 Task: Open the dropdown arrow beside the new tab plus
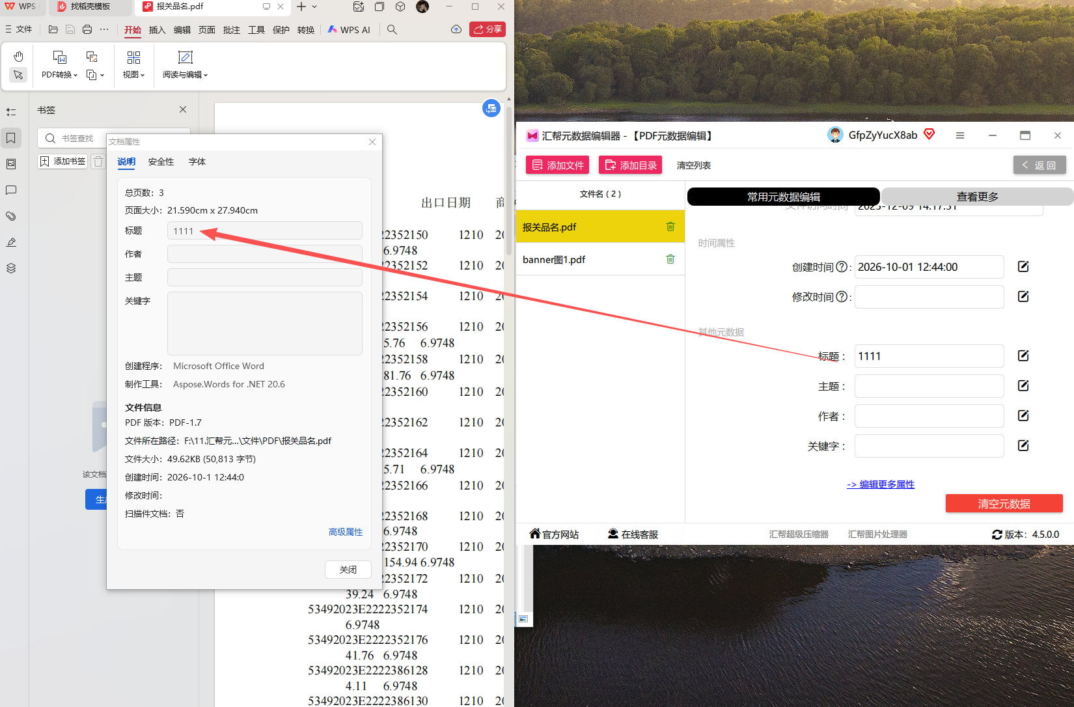314,7
